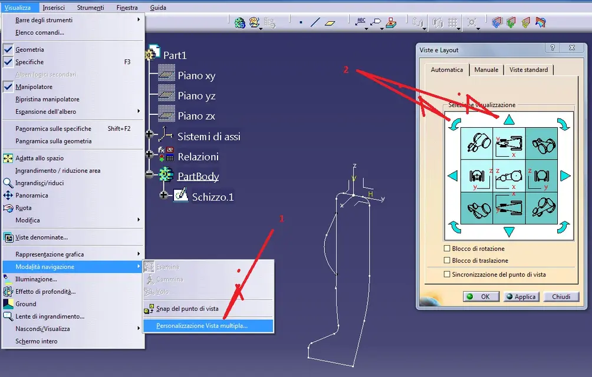Click the top-right curved rotate arrow
The width and height of the screenshot is (592, 377).
563,124
